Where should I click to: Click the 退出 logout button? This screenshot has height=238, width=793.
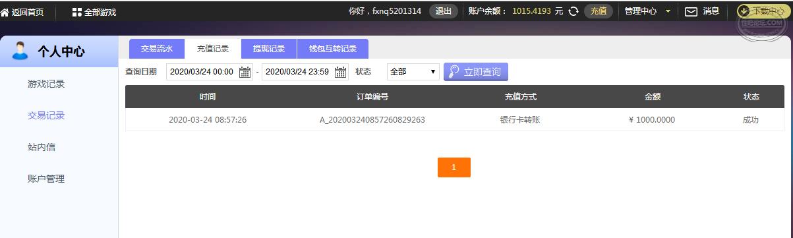444,11
